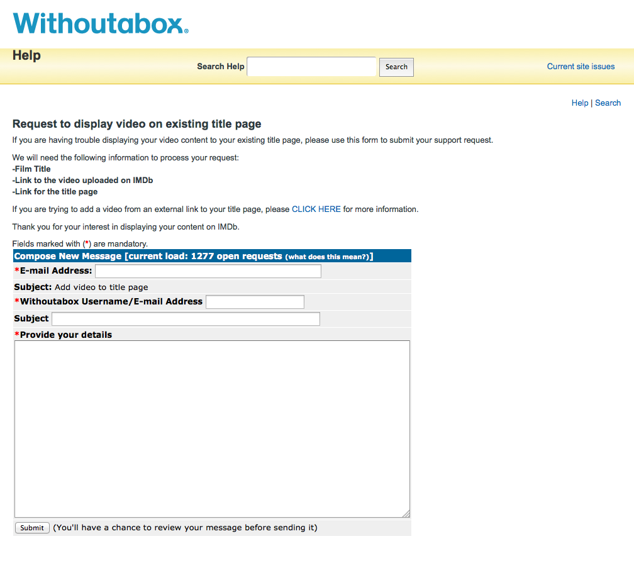Click the 'Provide your details' label
This screenshot has width=634, height=563.
coord(66,335)
